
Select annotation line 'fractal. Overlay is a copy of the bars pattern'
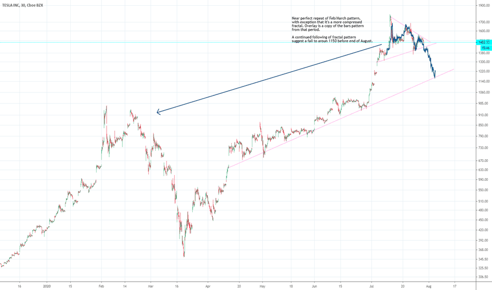[328, 26]
